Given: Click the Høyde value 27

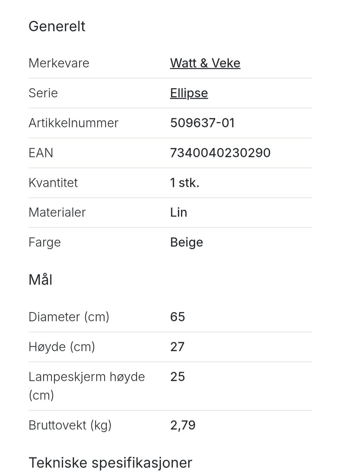Looking at the screenshot, I should click(x=177, y=346).
